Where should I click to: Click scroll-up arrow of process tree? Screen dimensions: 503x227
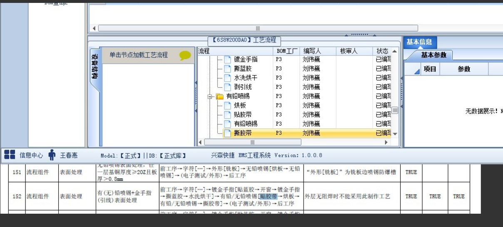395,51
